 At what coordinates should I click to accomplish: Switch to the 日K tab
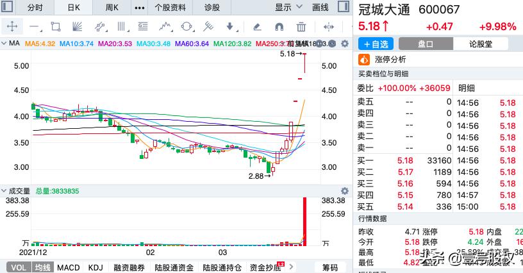coord(74,7)
